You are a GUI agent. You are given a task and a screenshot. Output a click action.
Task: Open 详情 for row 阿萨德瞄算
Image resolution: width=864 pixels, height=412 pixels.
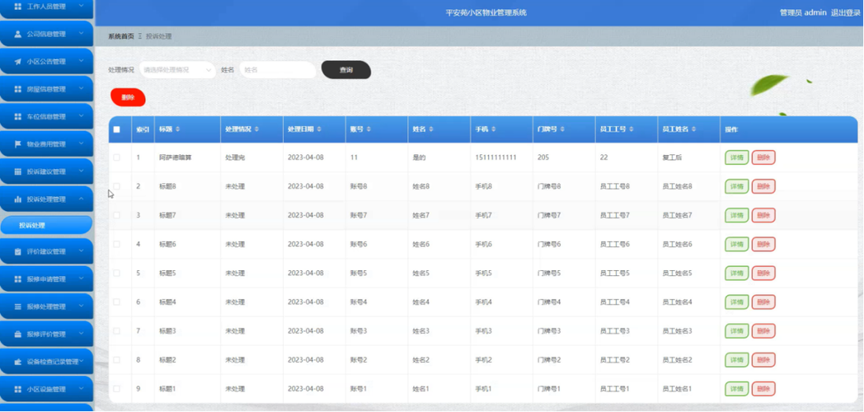737,157
